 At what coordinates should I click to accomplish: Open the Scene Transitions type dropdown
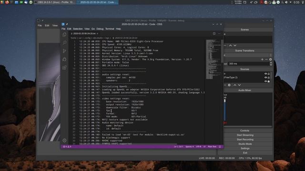(x=248, y=55)
